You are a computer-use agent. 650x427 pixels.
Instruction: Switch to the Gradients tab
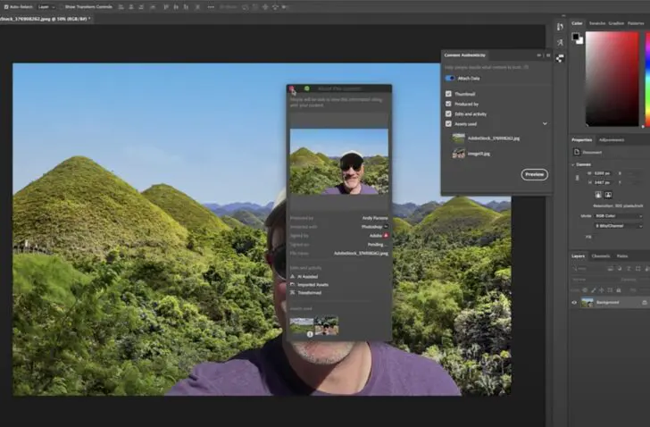(x=616, y=23)
